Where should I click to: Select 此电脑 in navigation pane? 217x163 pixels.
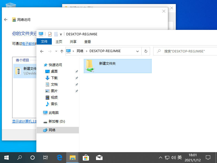[x=53, y=112]
